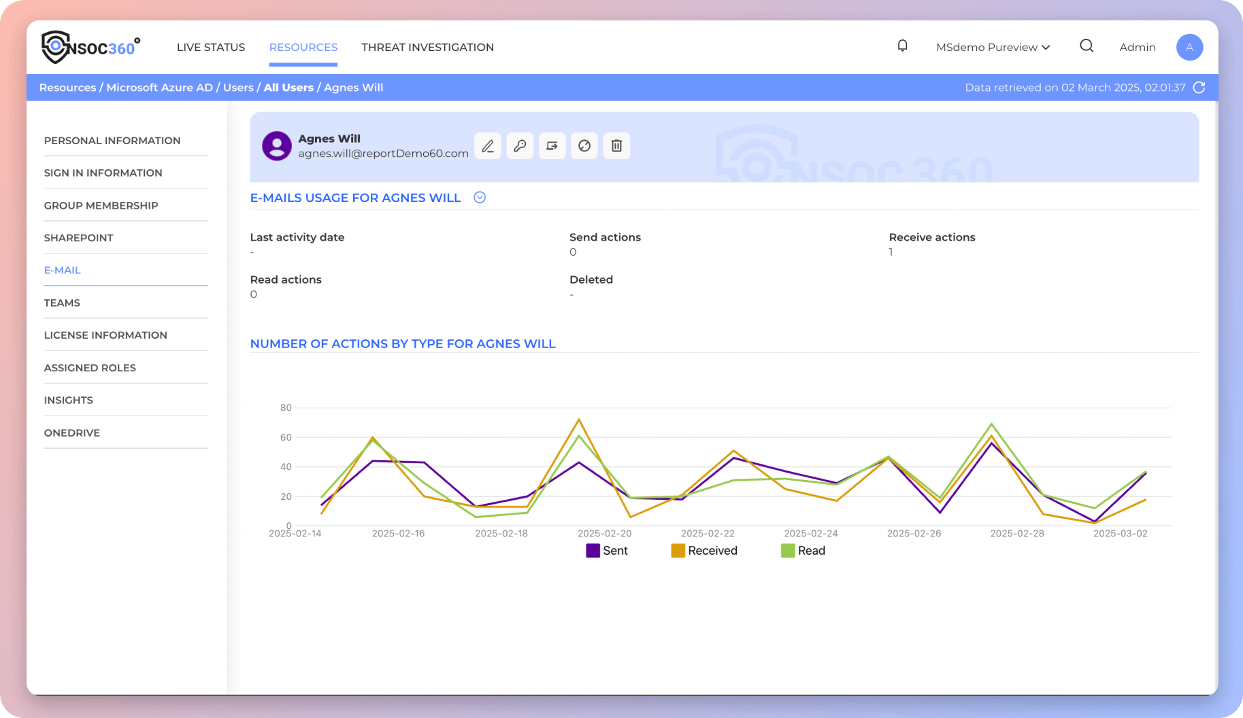Toggle the Sent series purple swatch
This screenshot has height=718, width=1243.
click(x=593, y=551)
